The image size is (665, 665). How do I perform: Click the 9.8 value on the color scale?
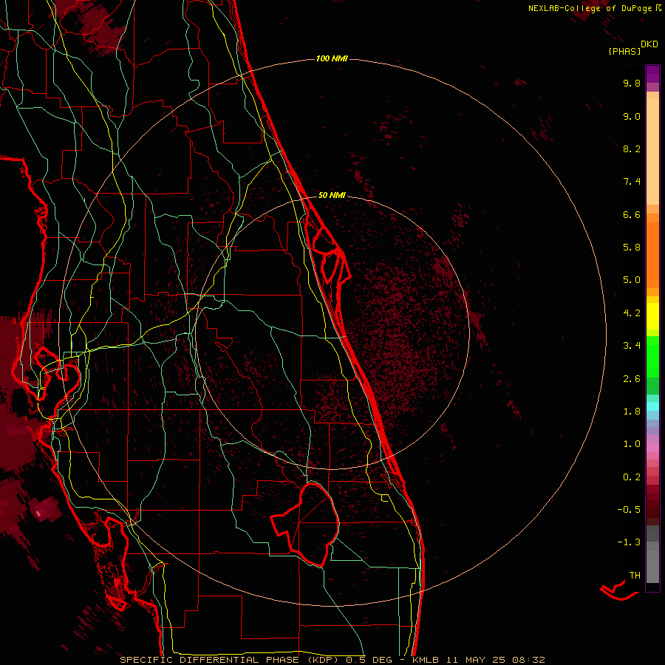pyautogui.click(x=632, y=83)
